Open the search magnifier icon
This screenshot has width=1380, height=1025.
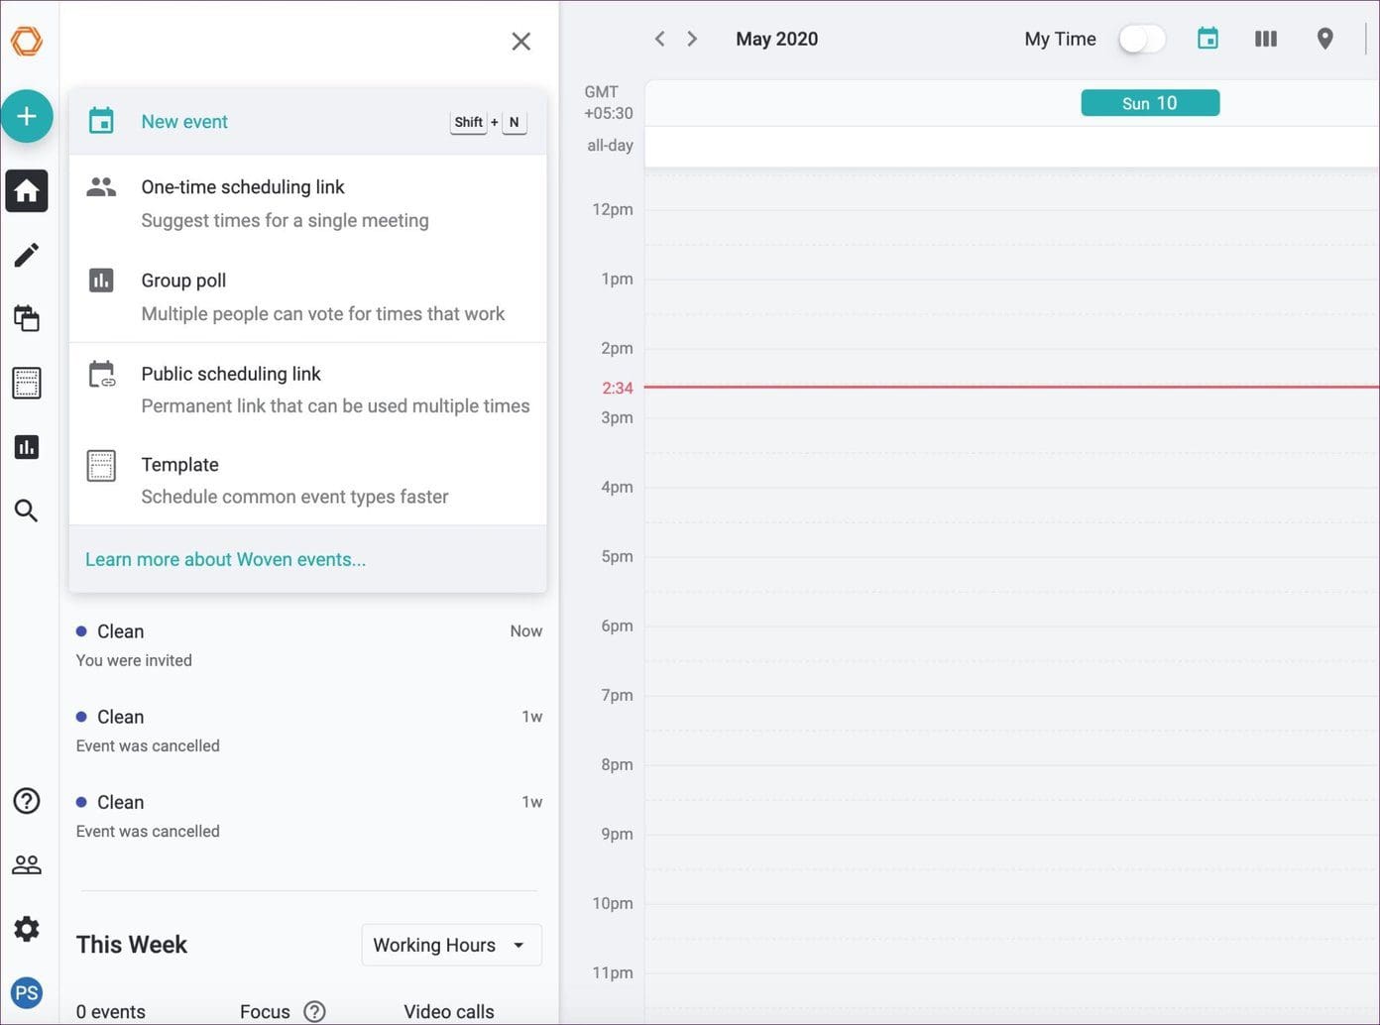tap(27, 511)
